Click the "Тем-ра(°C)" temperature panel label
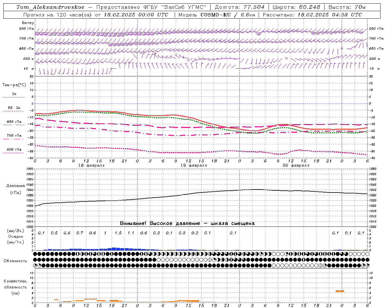 14,85
